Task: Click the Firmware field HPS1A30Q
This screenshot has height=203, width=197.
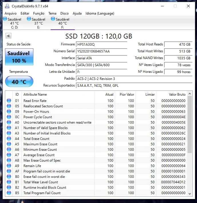Action: [102, 45]
